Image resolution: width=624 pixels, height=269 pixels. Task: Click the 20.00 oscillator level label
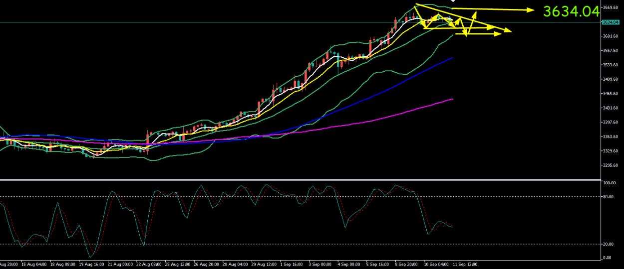(608, 244)
